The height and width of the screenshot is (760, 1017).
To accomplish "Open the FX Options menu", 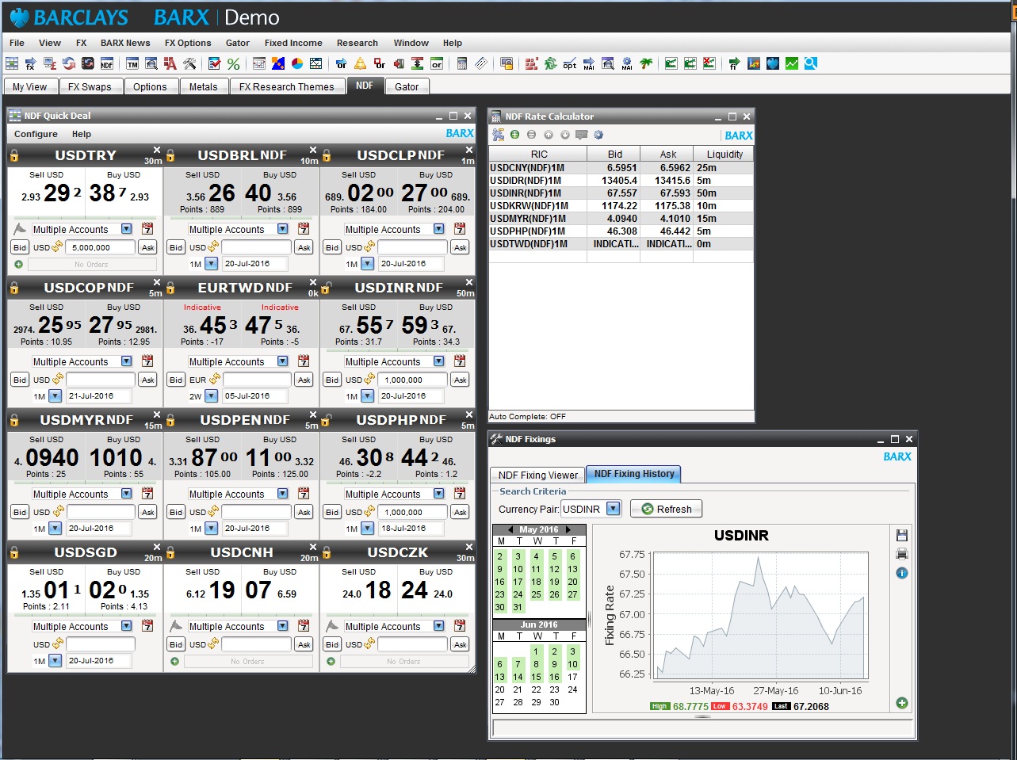I will (188, 43).
